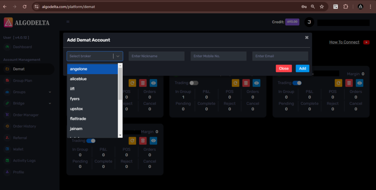
Task: Click the Groups people icon in sidebar
Action: tap(7, 92)
